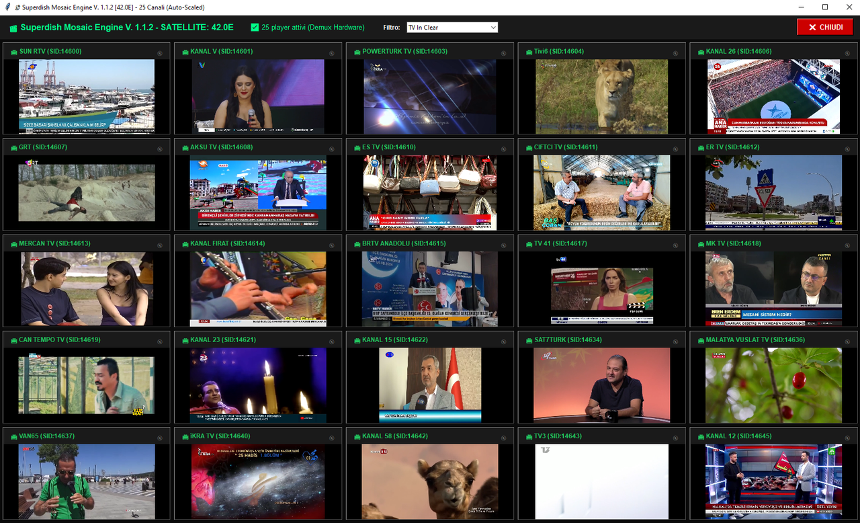Select the KANAL 23 candle video thumbnail
860x523 pixels.
(x=258, y=385)
